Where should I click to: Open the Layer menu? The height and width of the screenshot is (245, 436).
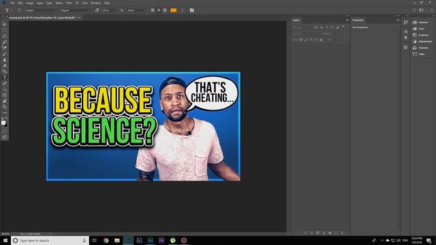pyautogui.click(x=40, y=3)
